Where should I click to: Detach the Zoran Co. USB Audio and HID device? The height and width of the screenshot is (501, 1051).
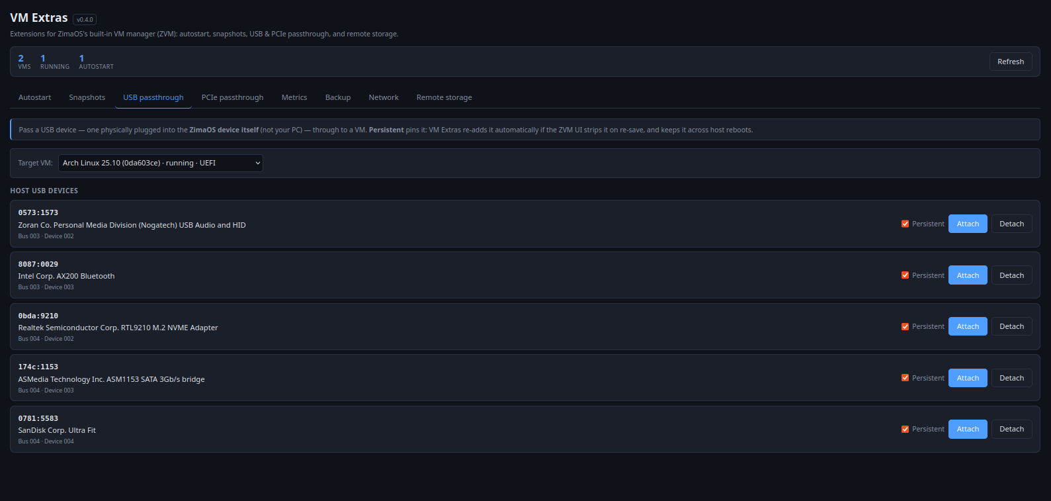(x=1011, y=224)
